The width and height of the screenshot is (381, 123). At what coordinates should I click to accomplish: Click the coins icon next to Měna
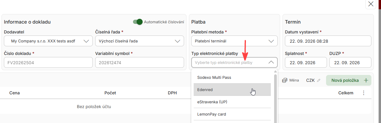pos(285,80)
